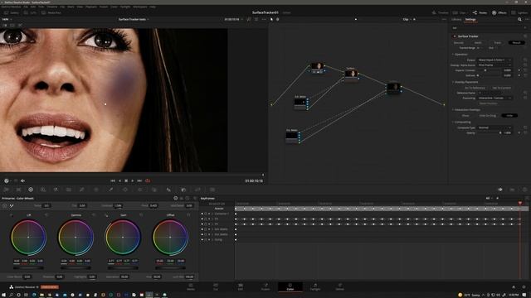Search effects with magnifier icon
Screen dimensions: 531x298
pos(519,19)
